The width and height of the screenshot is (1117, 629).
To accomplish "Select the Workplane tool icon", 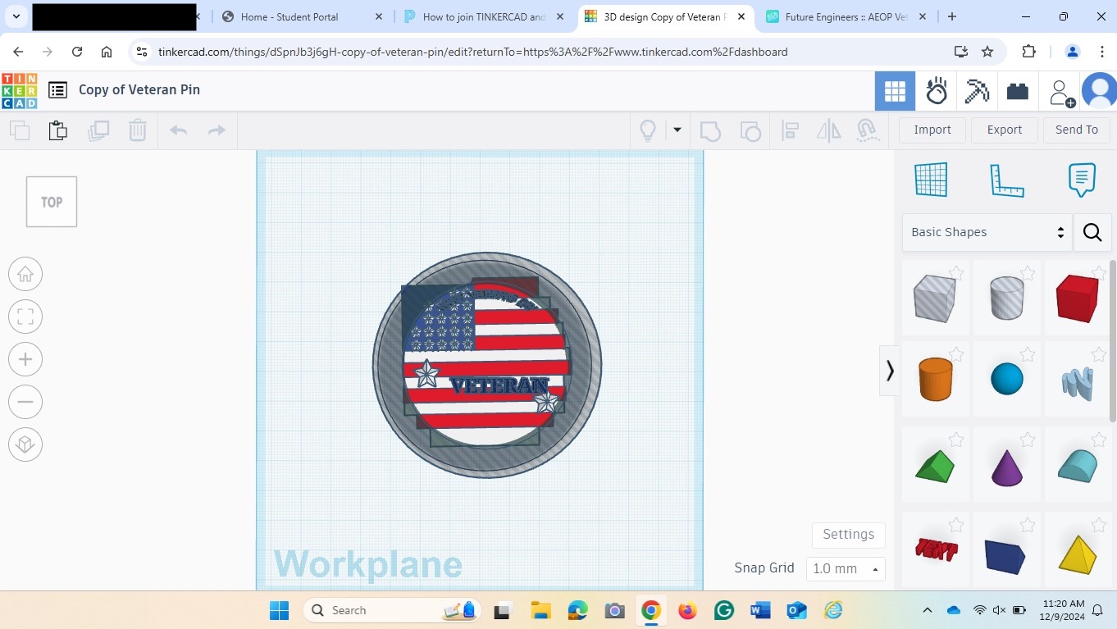I will [x=931, y=180].
